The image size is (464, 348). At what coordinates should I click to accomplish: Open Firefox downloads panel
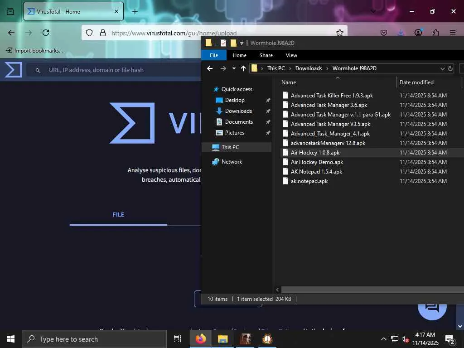coord(401,33)
